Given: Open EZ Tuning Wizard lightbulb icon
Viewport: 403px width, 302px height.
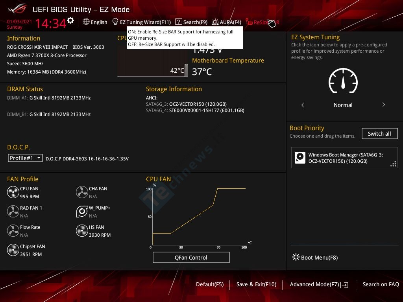Looking at the screenshot, I should point(115,22).
